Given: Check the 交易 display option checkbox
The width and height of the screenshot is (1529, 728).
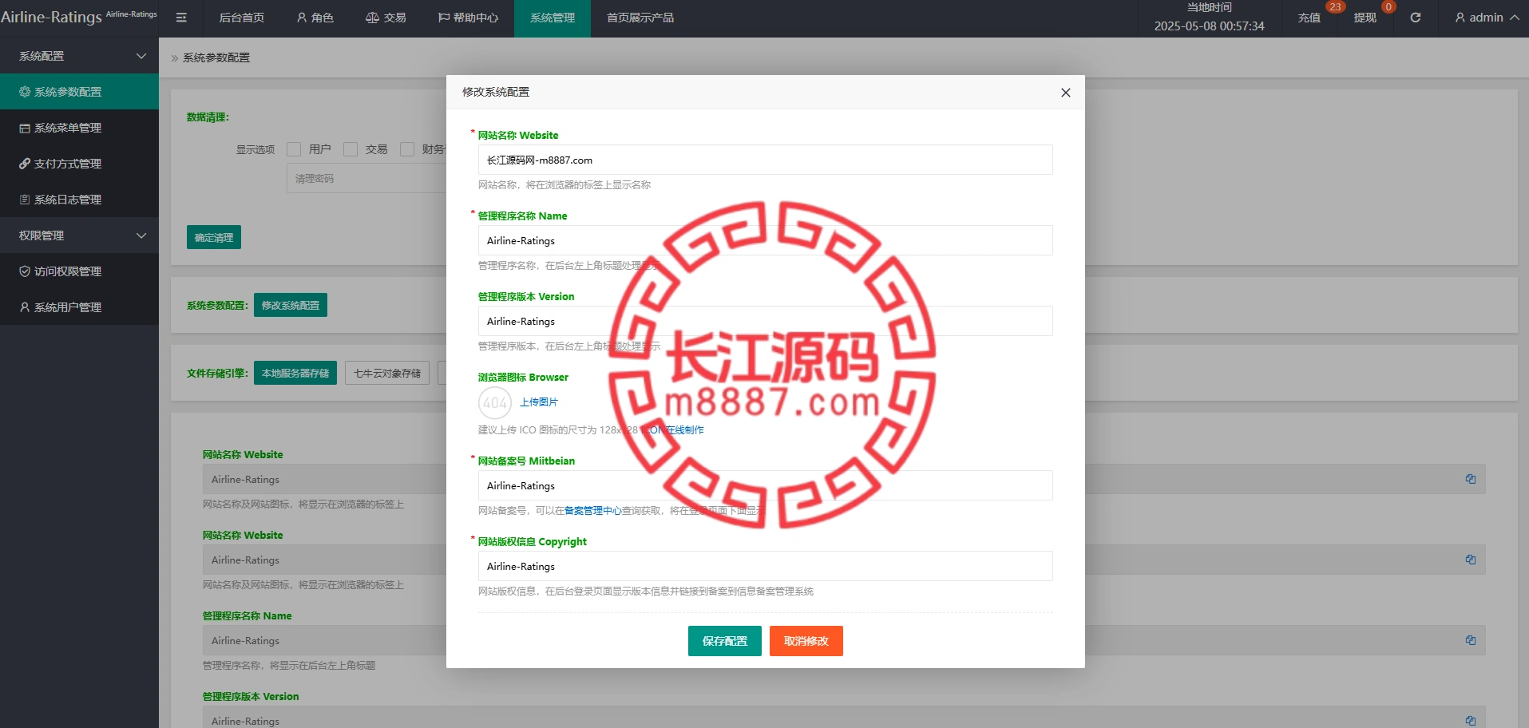Looking at the screenshot, I should click(351, 149).
